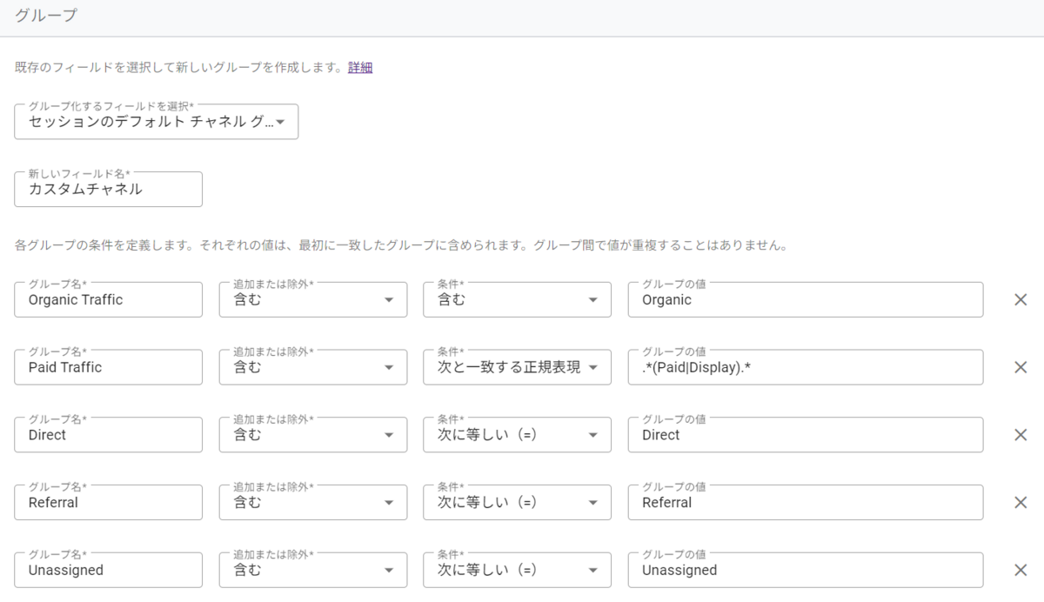
Task: Open the field-to-group selection dropdown
Action: (x=157, y=122)
